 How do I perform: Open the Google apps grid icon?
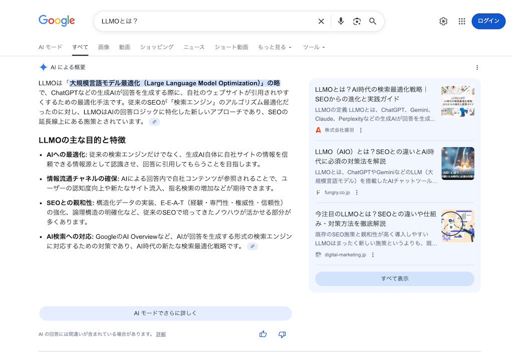pos(461,22)
